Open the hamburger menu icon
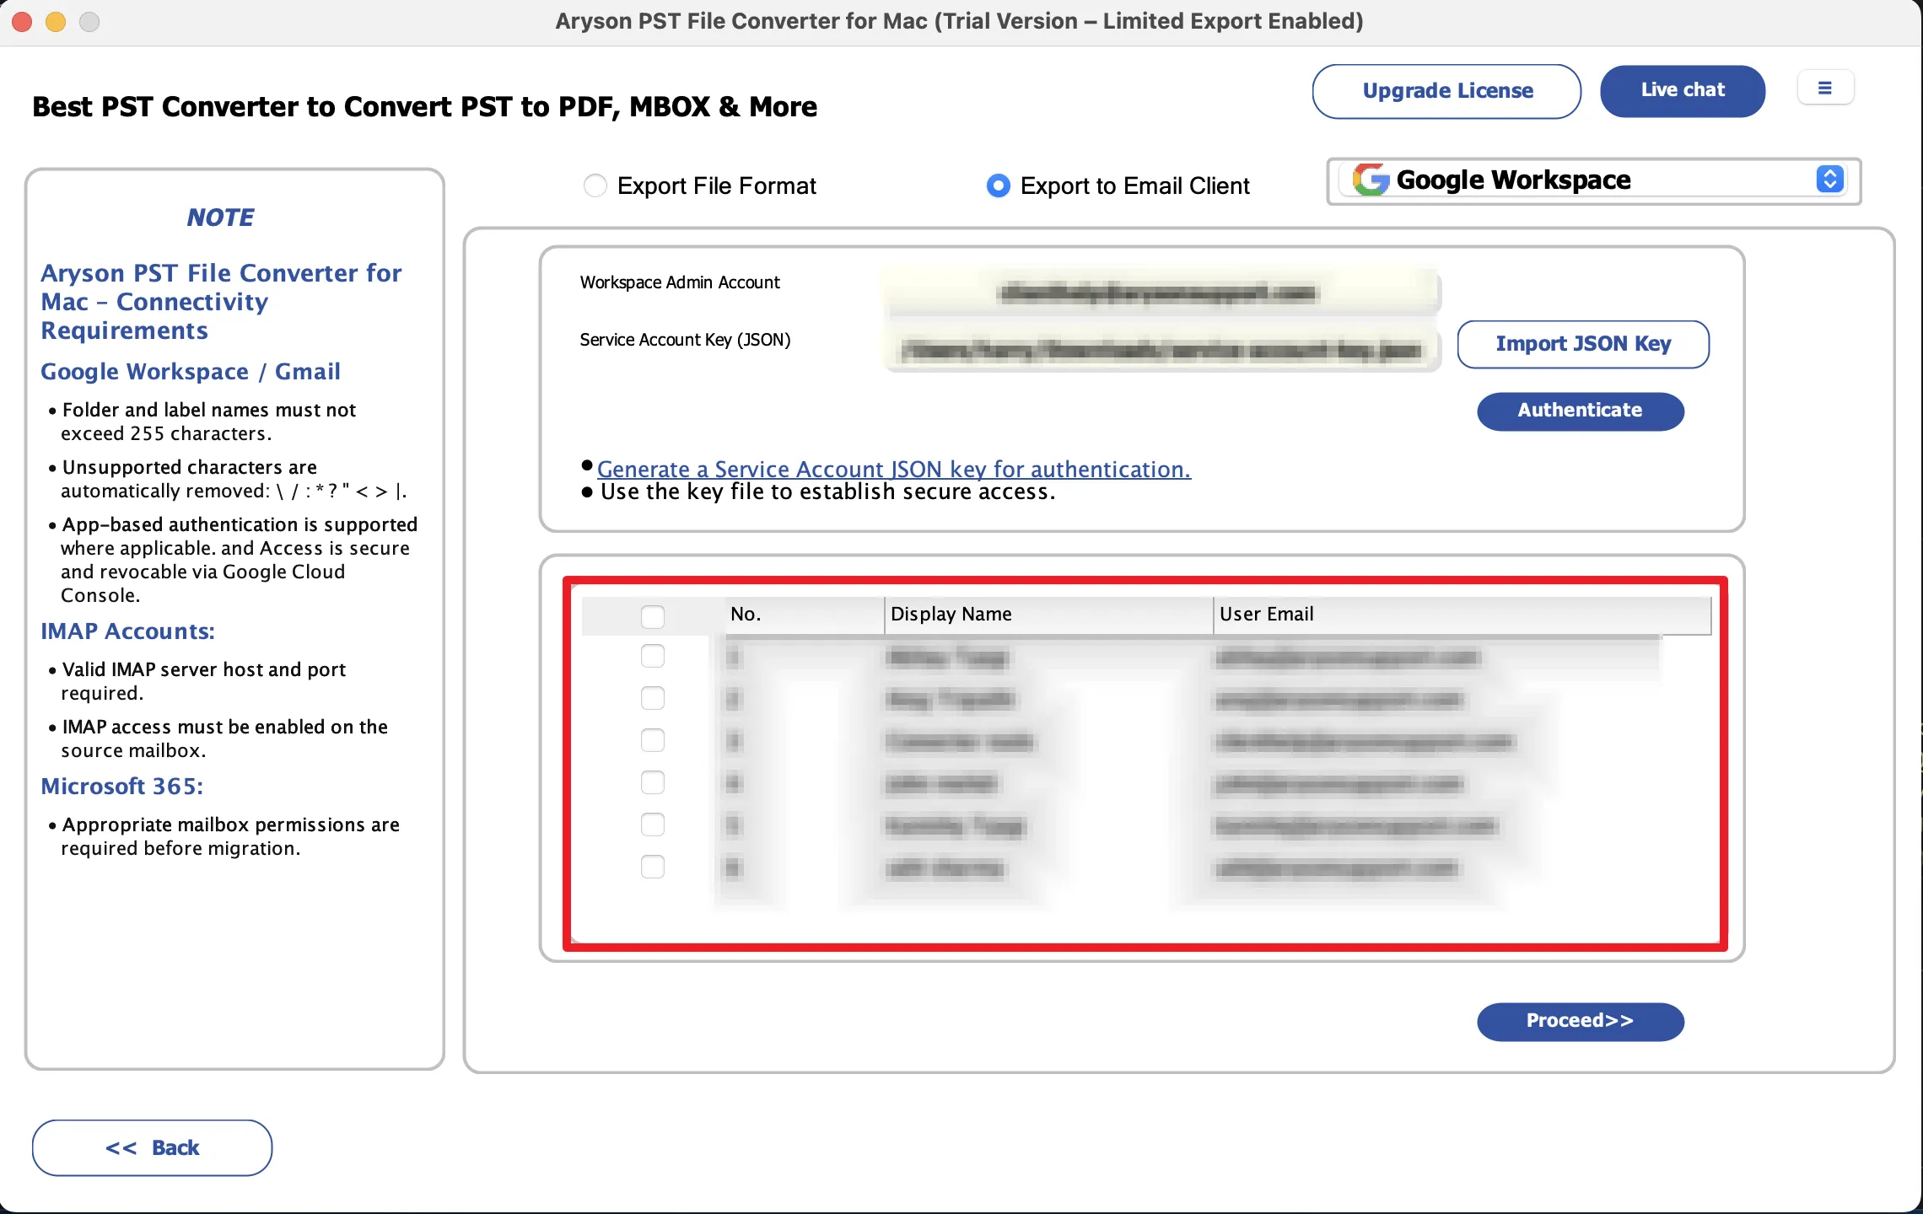Image resolution: width=1923 pixels, height=1214 pixels. [1825, 89]
